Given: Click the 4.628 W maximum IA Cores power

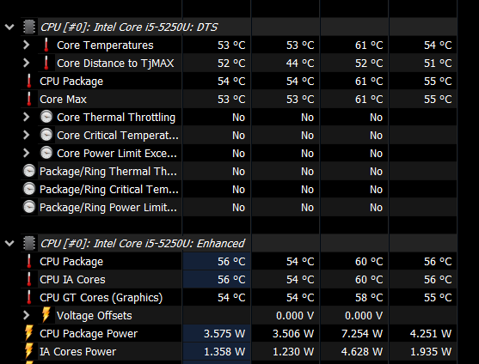Looking at the screenshot, I should pyautogui.click(x=362, y=351).
